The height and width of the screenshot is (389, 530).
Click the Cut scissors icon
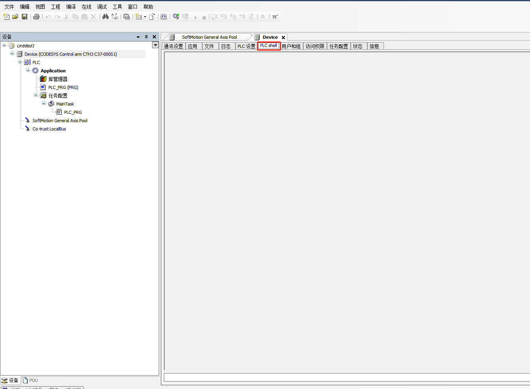(x=66, y=17)
